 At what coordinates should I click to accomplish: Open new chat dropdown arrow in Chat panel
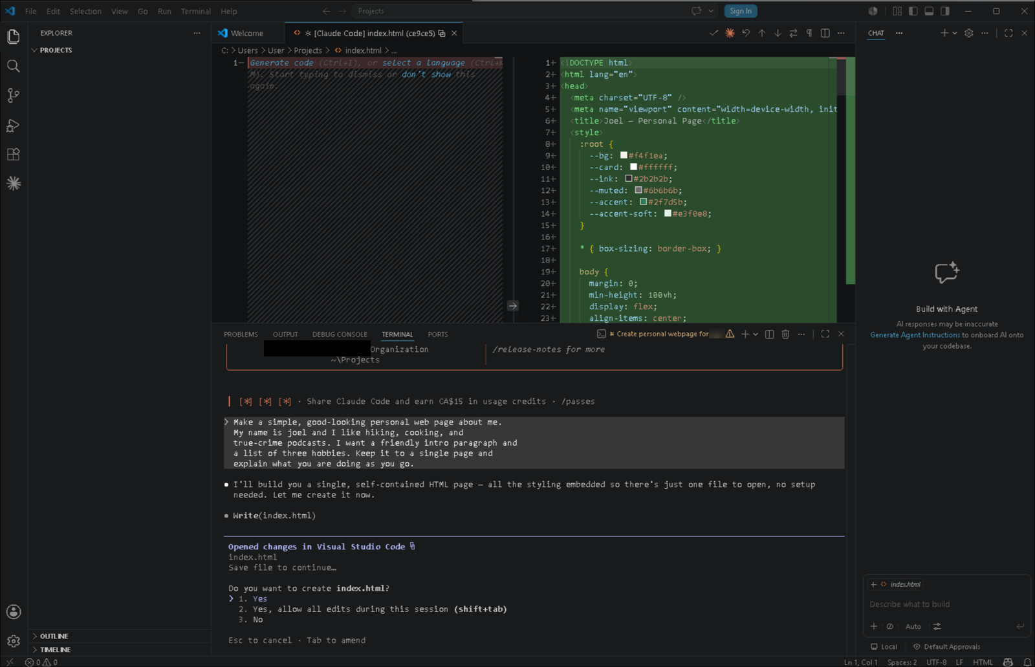[x=955, y=33]
